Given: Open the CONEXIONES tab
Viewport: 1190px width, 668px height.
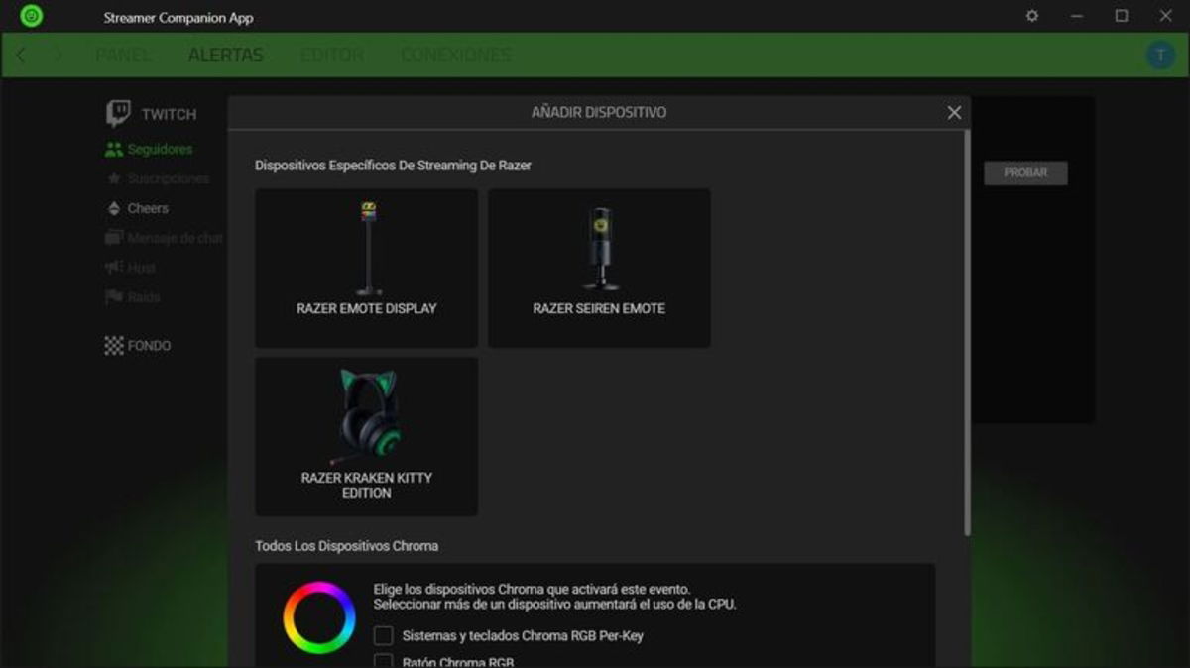Looking at the screenshot, I should 456,55.
